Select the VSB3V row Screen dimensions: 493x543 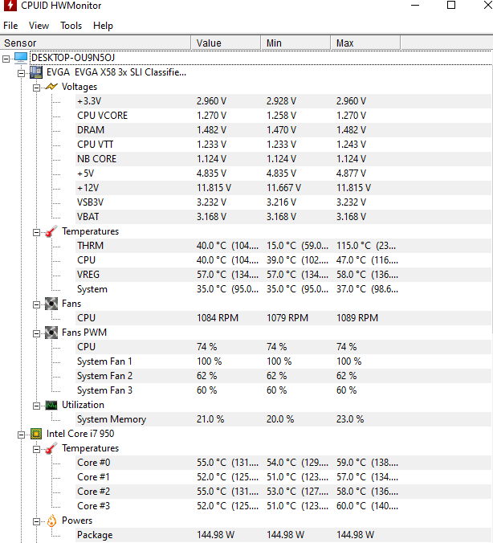coord(283,202)
